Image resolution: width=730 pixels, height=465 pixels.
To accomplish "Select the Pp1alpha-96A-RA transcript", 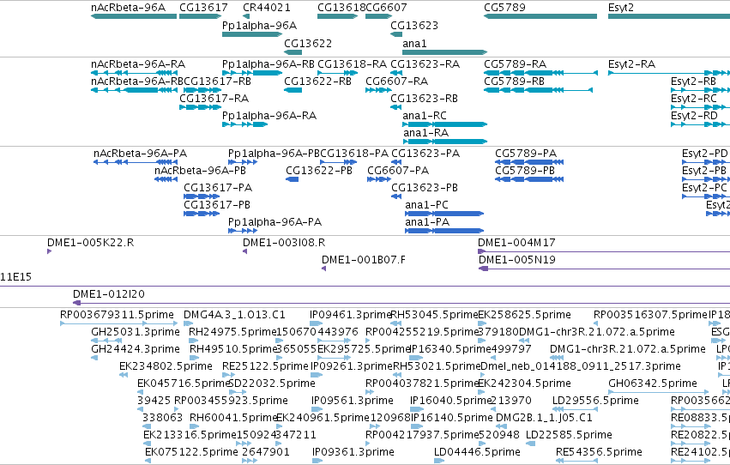I will [245, 124].
